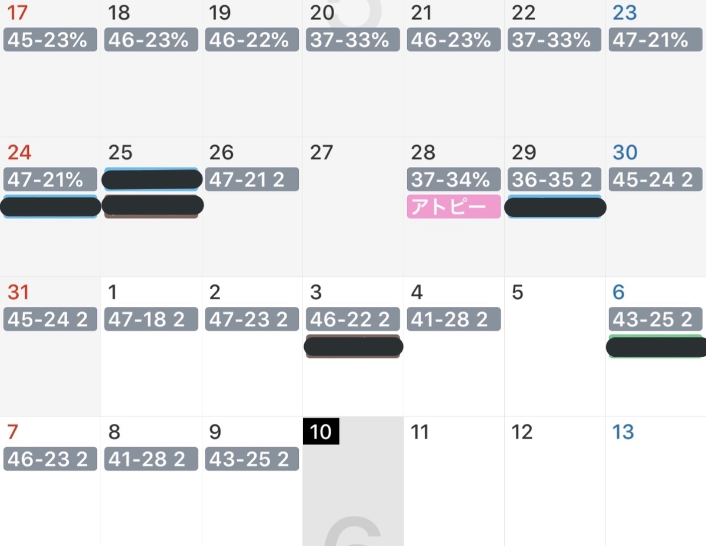
Task: Open the 45-24 2 event on the 31st
Action: point(50,319)
